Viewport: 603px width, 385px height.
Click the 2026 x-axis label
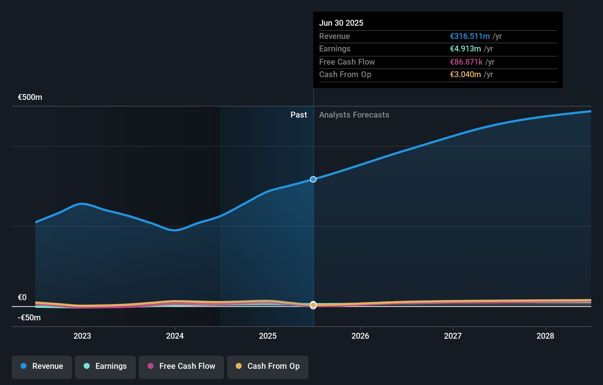point(360,336)
